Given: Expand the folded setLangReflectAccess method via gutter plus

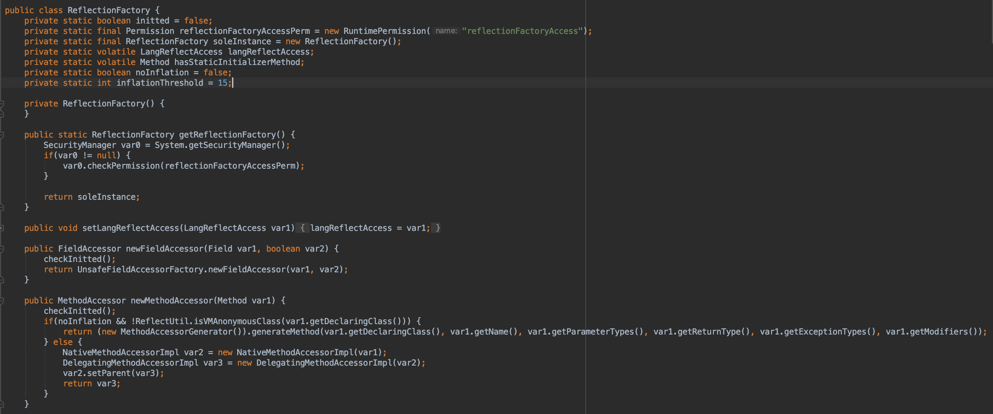Looking at the screenshot, I should (2, 228).
